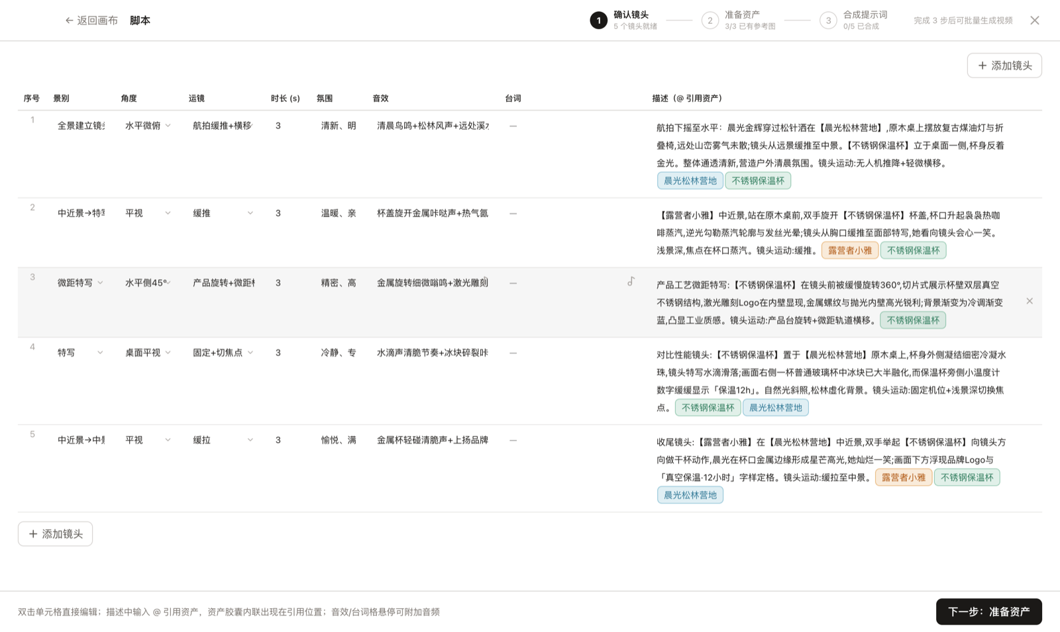
Task: Click the 晨光松林营地 asset tag in row 4
Action: pyautogui.click(x=775, y=408)
